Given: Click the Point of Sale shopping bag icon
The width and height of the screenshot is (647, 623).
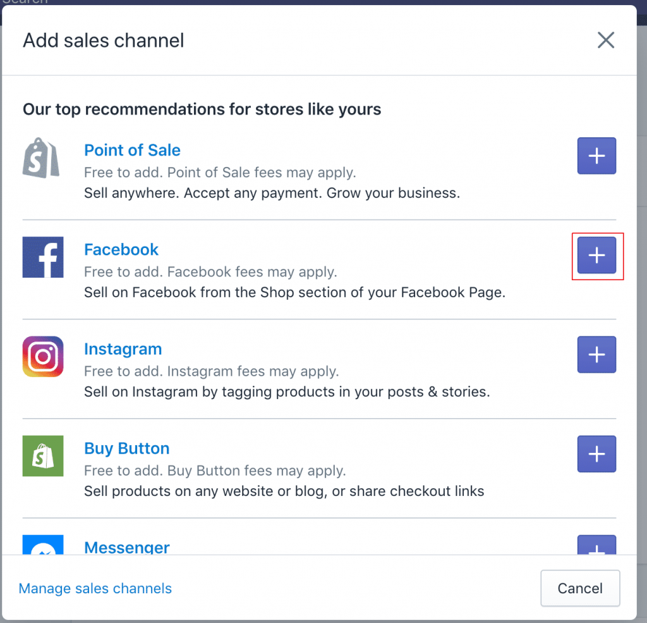Looking at the screenshot, I should 42,158.
